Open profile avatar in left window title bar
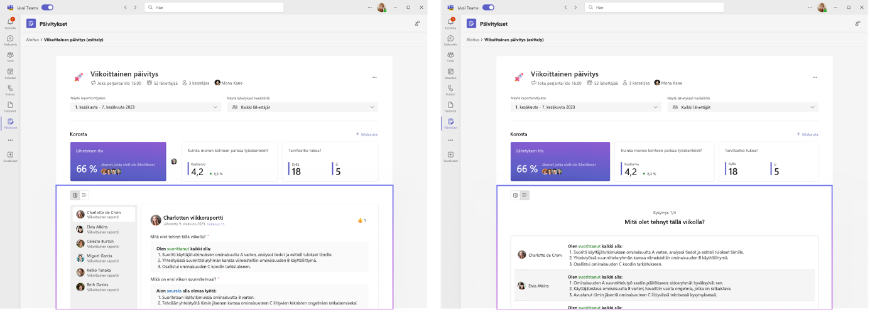Viewport: 870px width, 312px height. pyautogui.click(x=381, y=8)
